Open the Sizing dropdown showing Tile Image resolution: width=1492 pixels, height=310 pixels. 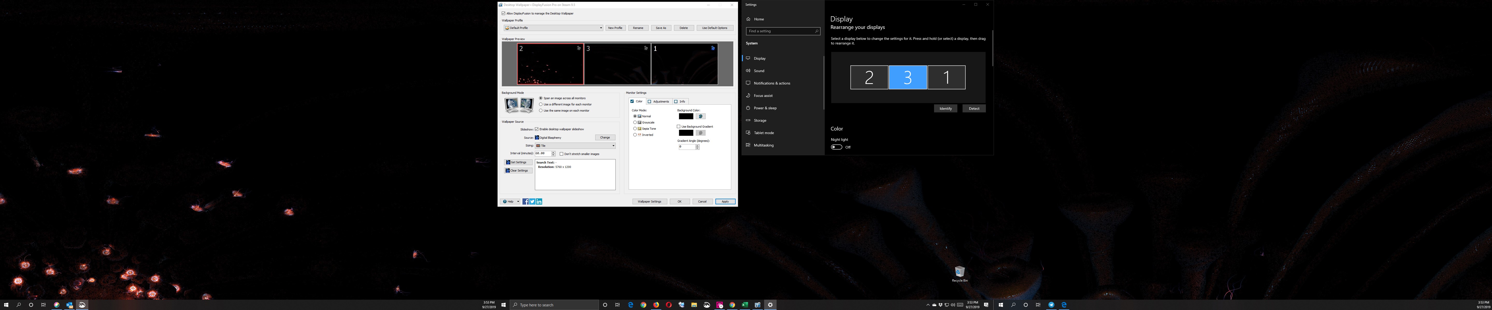click(612, 145)
